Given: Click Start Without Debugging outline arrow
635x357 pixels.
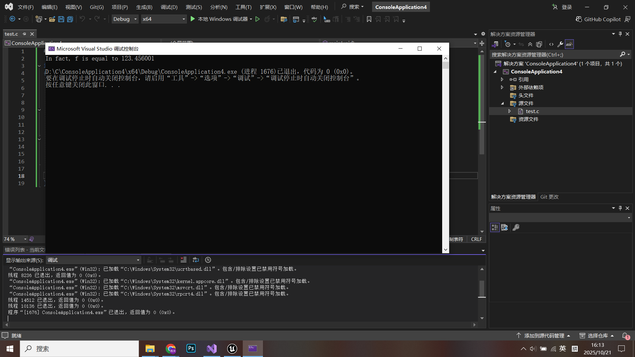Looking at the screenshot, I should [258, 19].
